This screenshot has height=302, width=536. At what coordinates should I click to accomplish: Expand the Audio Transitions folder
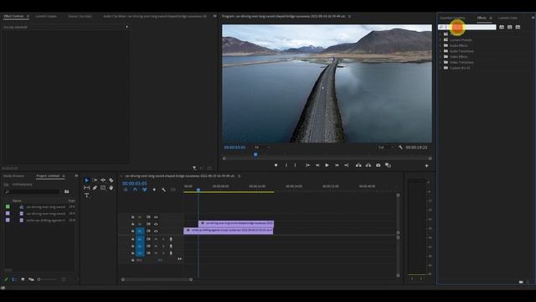pyautogui.click(x=441, y=51)
